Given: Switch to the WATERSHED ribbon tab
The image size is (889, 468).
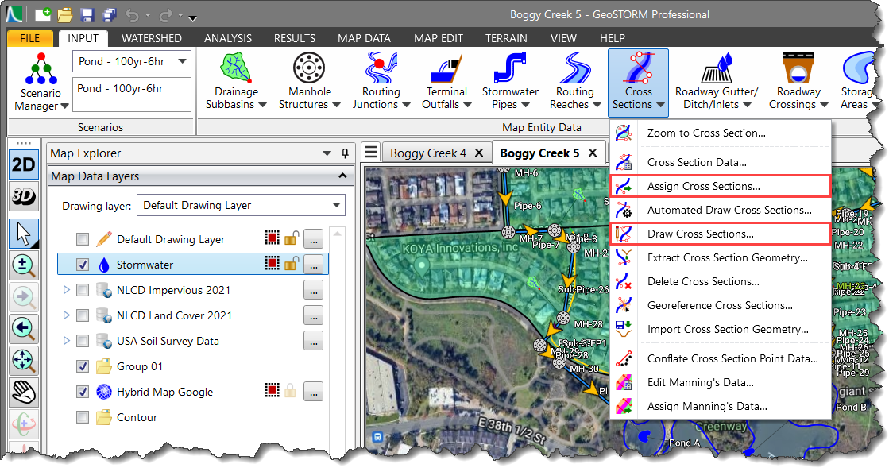Looking at the screenshot, I should click(x=151, y=38).
